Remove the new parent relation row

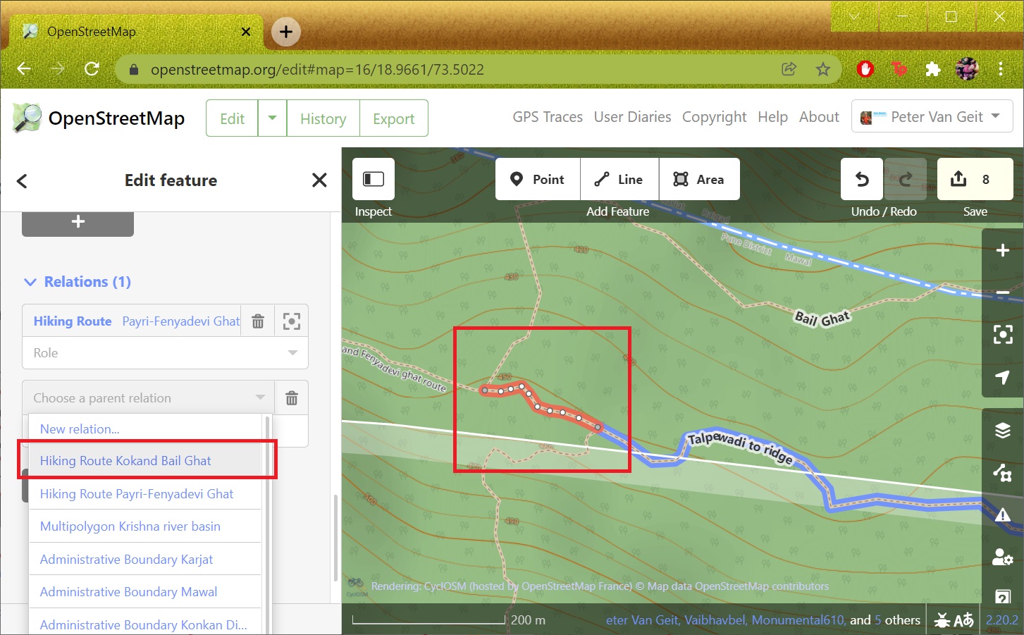tap(292, 398)
